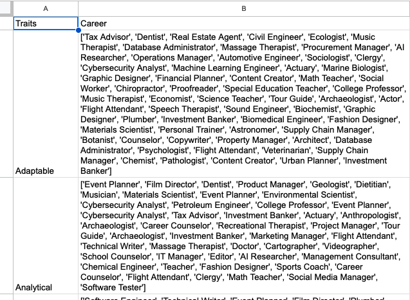Click the "Traits" header cell
410x300 pixels.
[x=45, y=23]
